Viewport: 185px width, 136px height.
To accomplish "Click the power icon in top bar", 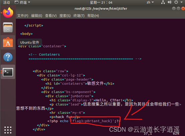I will [x=176, y=2].
